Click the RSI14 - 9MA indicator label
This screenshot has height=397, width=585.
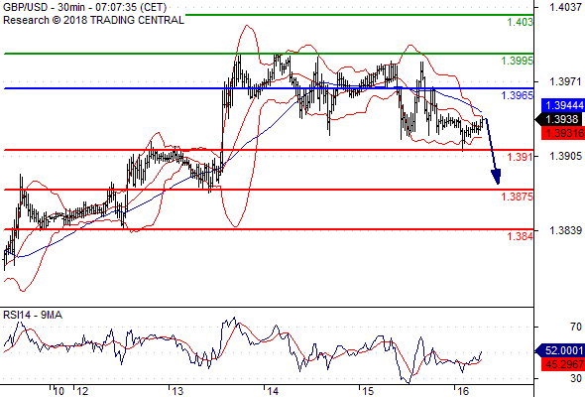(33, 316)
